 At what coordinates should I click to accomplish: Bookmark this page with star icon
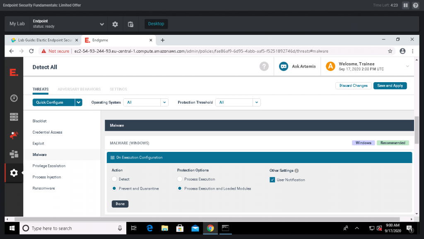tap(390, 51)
